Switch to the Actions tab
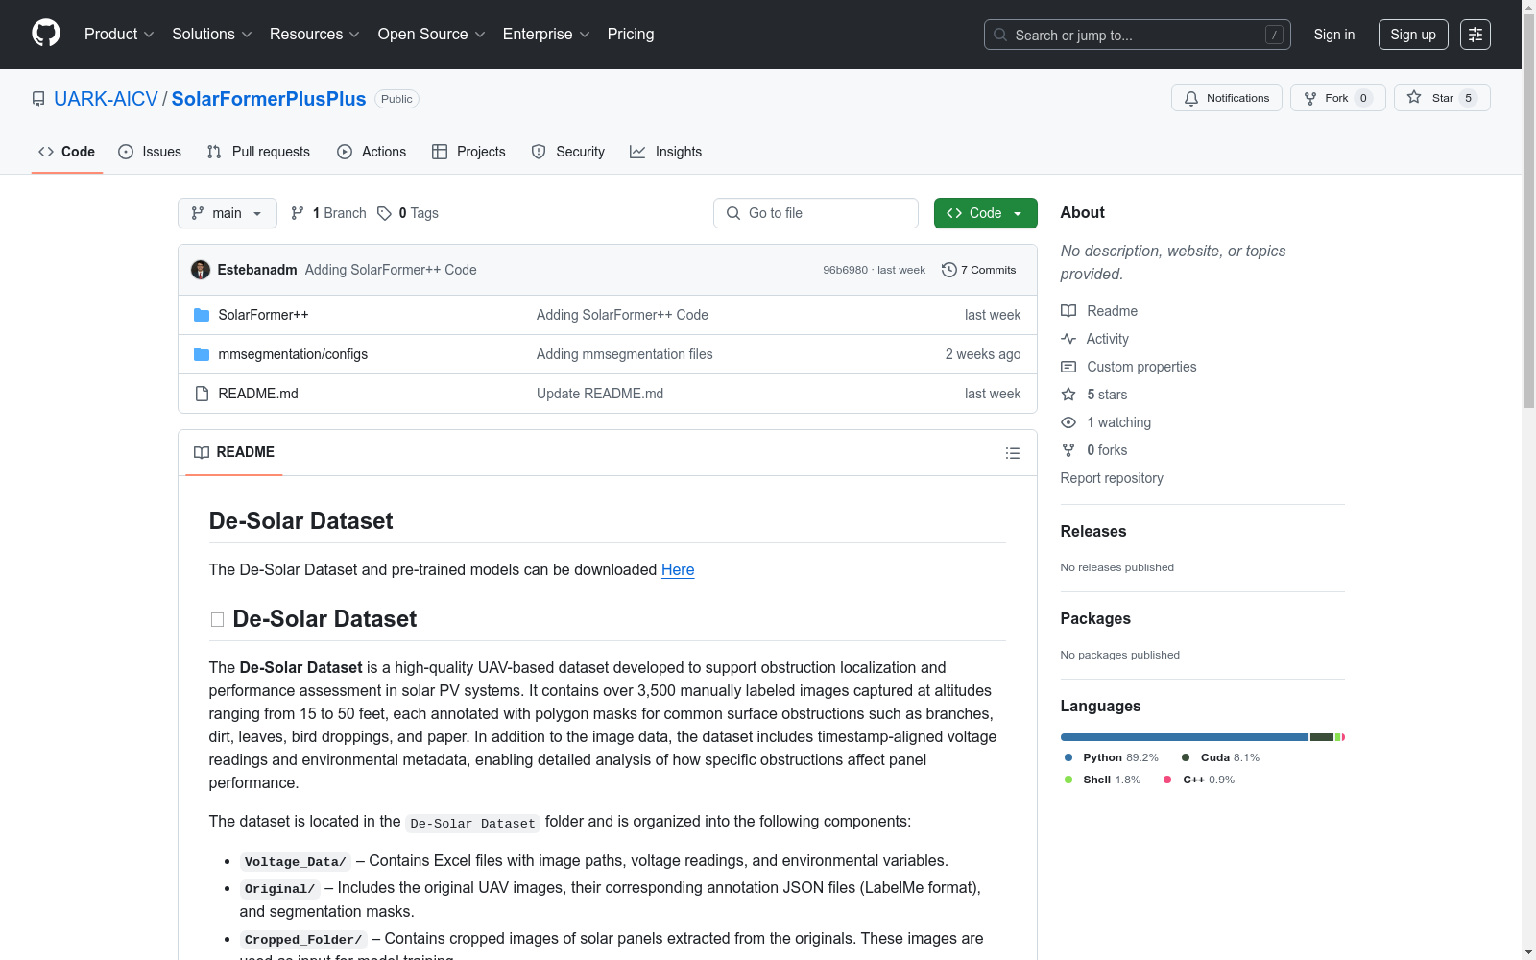 point(372,152)
